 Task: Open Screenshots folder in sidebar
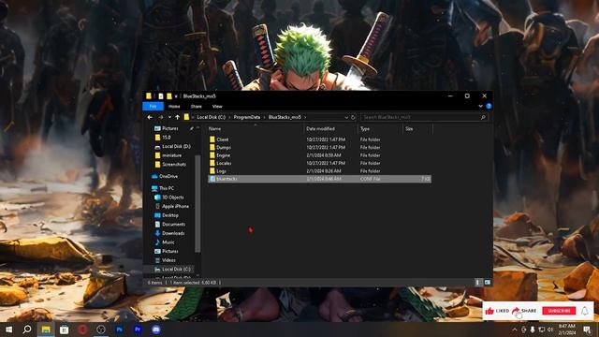[174, 165]
